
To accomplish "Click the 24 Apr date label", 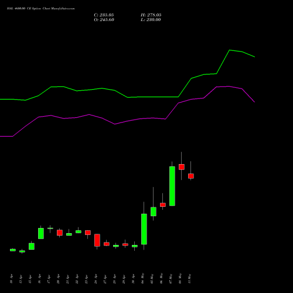I will 96,279.
